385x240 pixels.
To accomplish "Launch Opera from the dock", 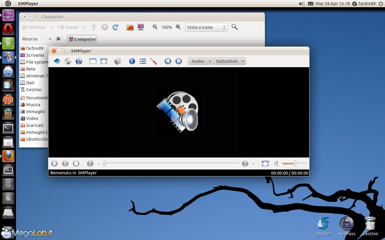I will pos(8,29).
